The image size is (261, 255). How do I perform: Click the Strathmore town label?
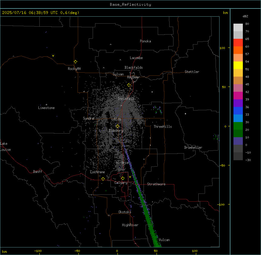(156, 184)
